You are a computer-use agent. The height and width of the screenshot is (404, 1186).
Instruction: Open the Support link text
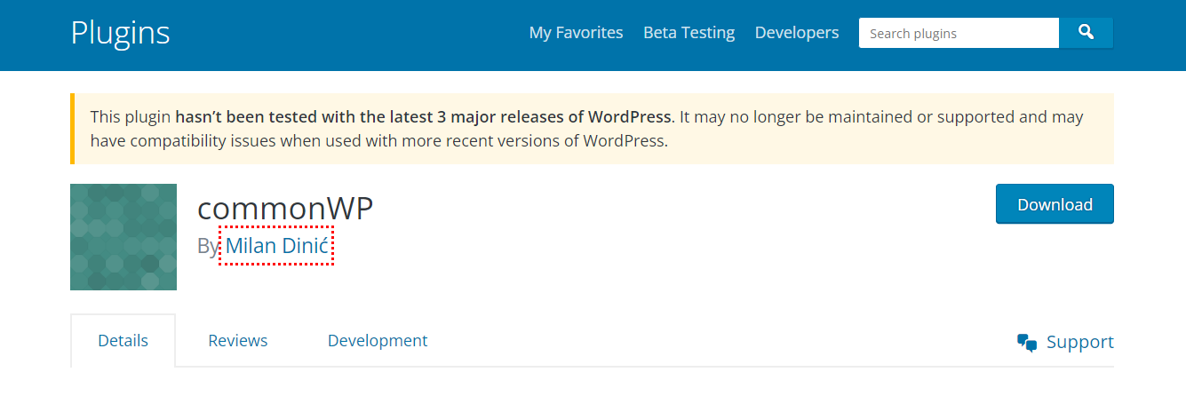point(1079,342)
